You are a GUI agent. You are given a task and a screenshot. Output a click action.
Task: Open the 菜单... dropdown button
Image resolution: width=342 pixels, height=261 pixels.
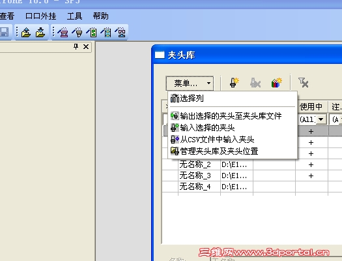190,84
